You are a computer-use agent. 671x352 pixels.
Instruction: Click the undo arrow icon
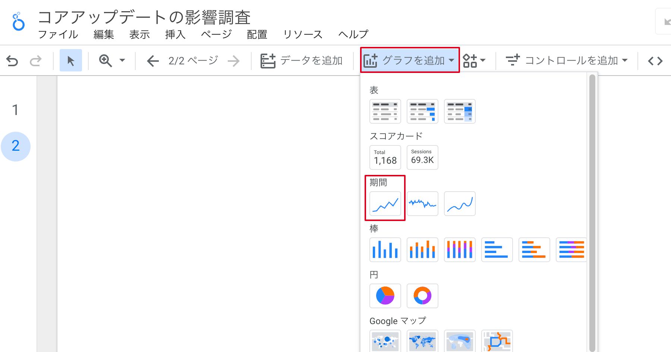(x=12, y=61)
